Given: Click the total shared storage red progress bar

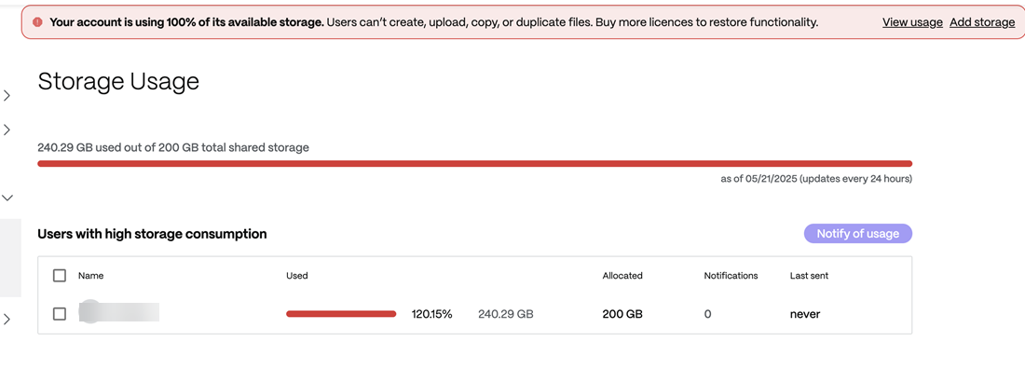Looking at the screenshot, I should [x=474, y=164].
